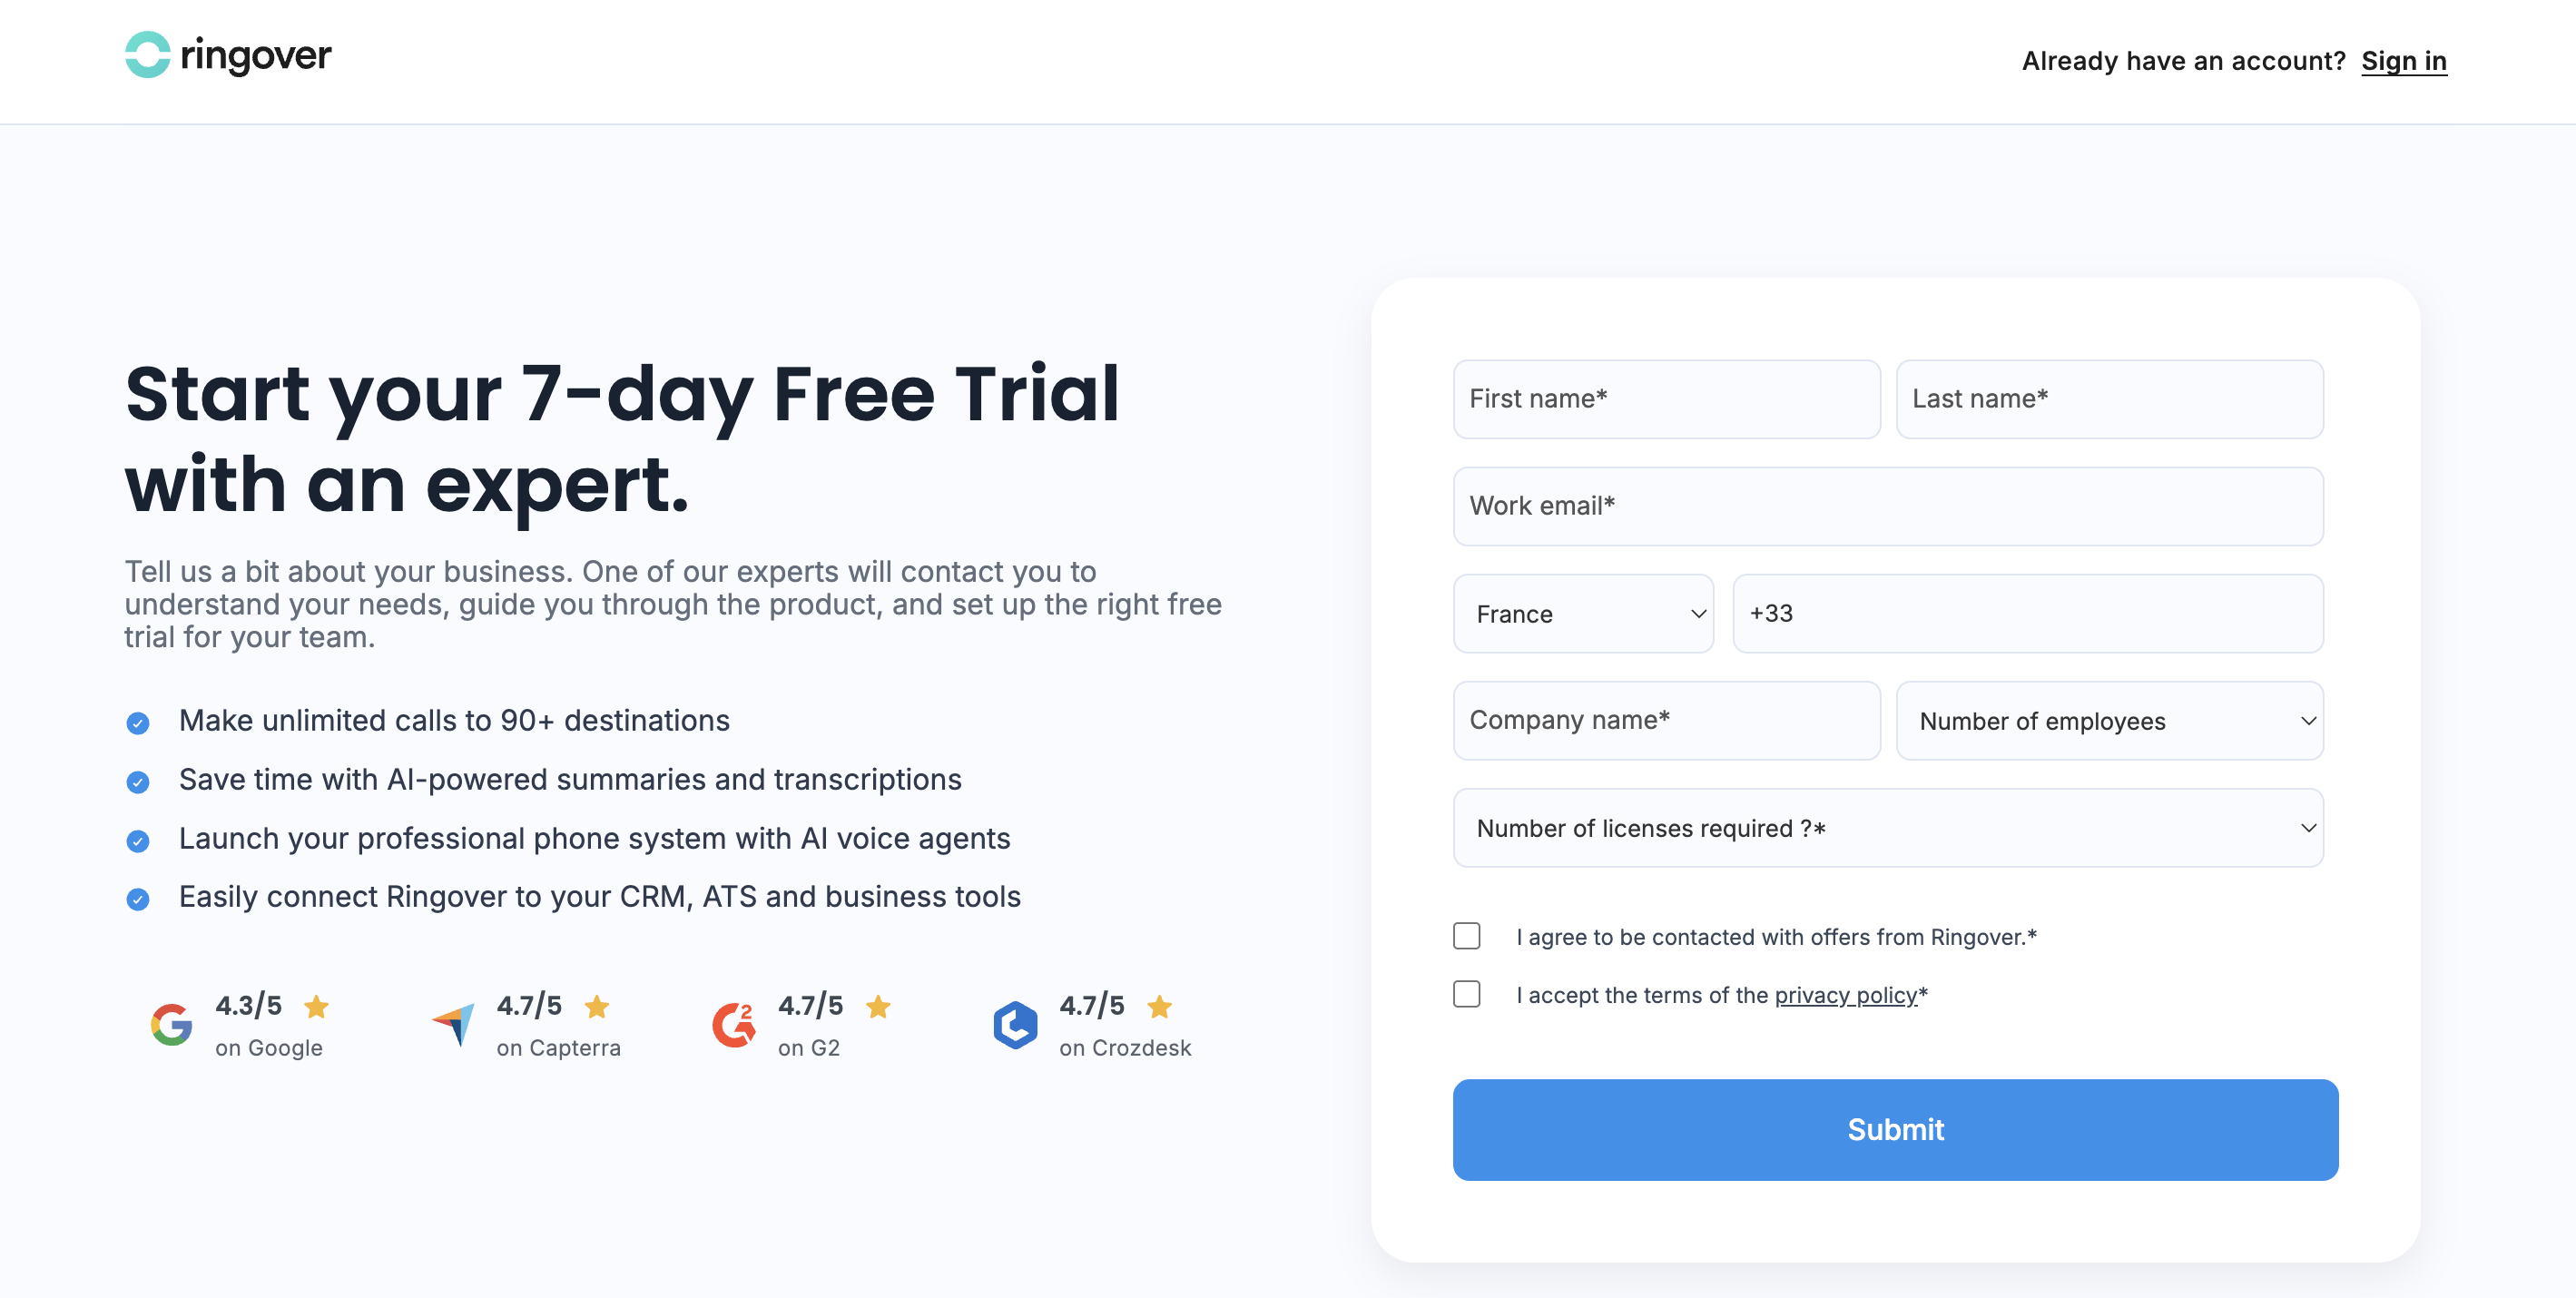Viewport: 2576px width, 1298px height.
Task: Tick the accept privacy policy terms checkbox
Action: tap(1466, 994)
